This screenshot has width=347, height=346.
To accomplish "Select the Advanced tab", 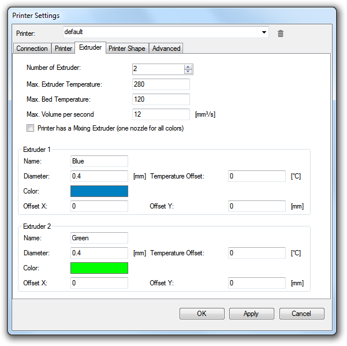I will pos(166,49).
